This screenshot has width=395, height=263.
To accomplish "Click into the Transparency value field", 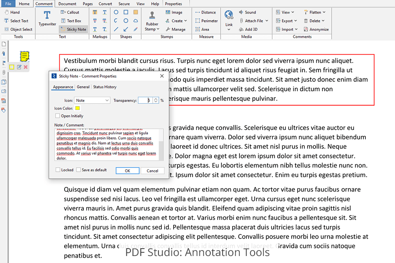I will 146,100.
